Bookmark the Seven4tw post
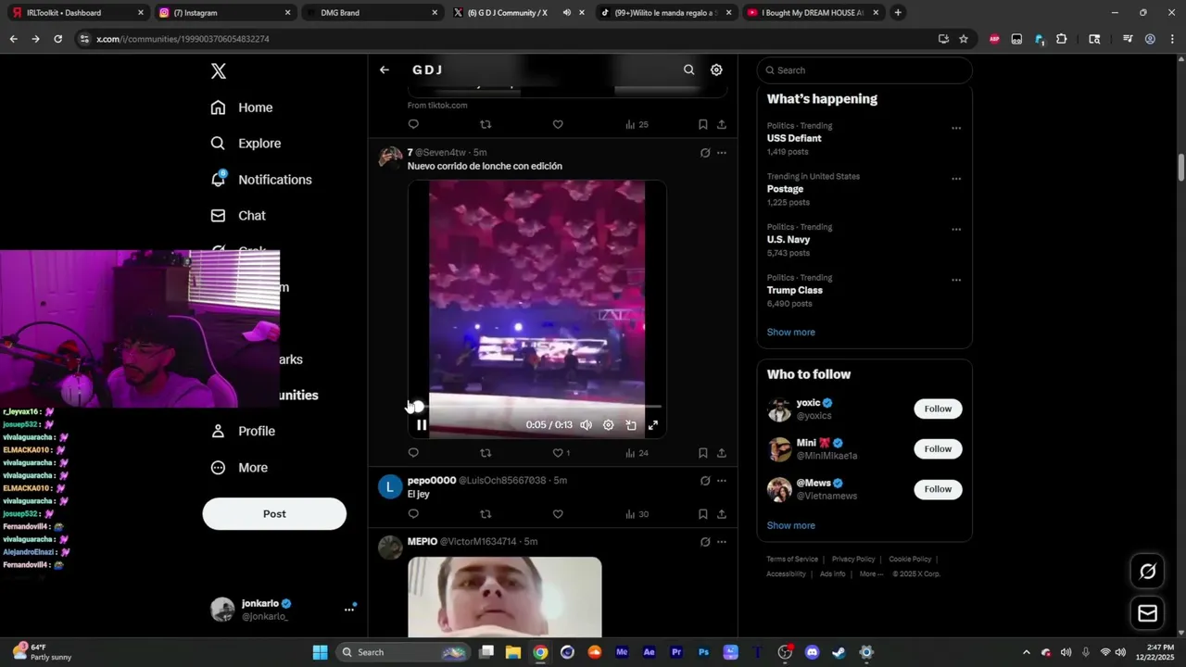The width and height of the screenshot is (1186, 667). coord(703,453)
